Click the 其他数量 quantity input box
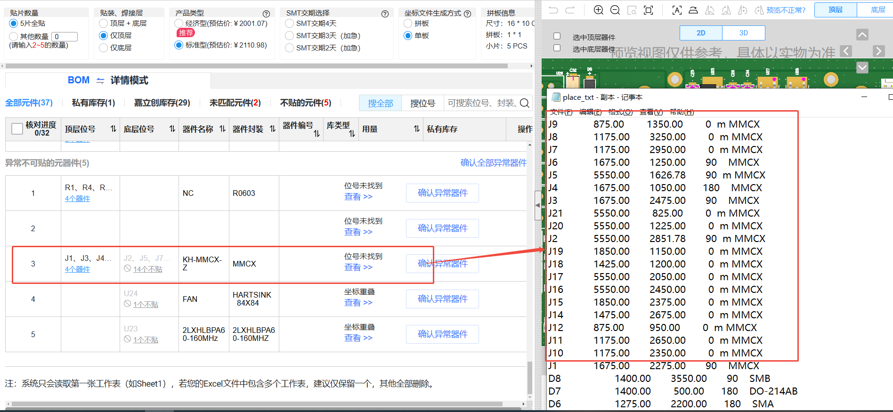 pos(65,36)
